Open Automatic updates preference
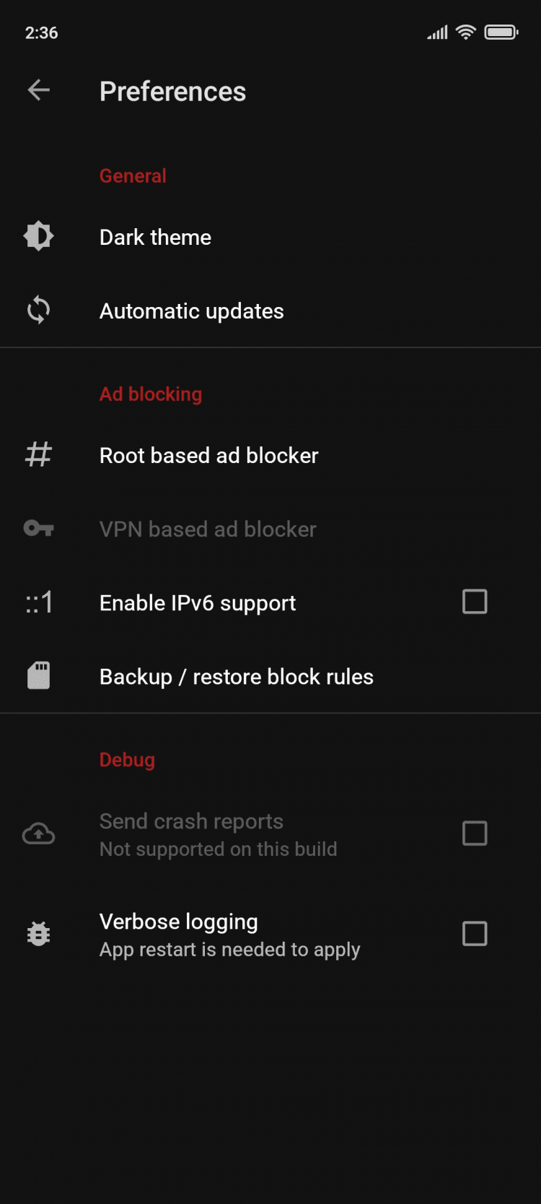 [191, 311]
